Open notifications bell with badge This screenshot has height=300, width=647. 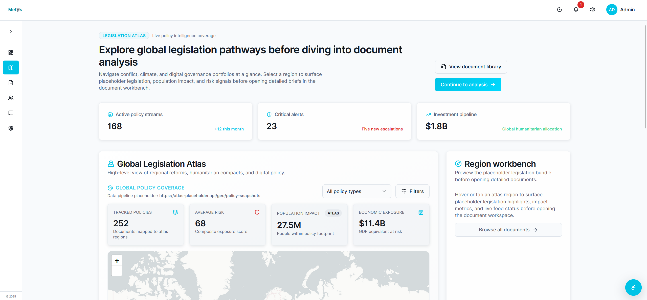[576, 9]
